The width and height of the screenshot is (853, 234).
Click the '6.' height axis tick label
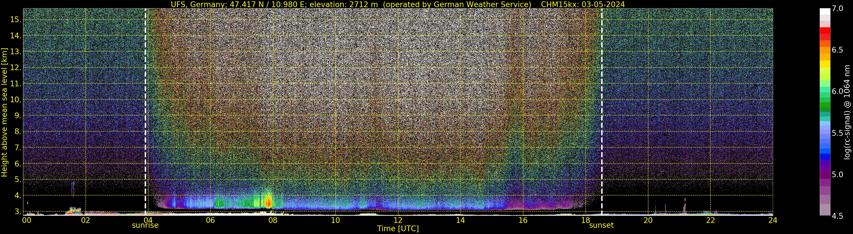point(18,164)
